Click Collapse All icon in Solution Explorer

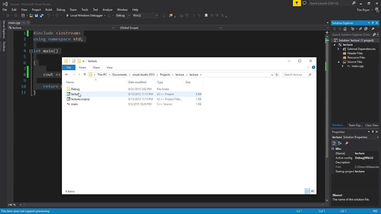tap(366, 29)
